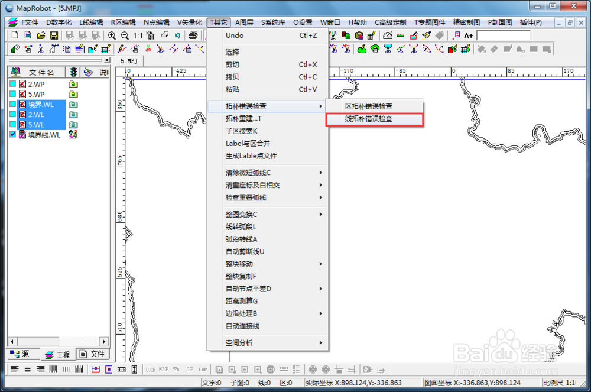Viewport: 591px width, 392px height.
Task: Expand the 边沿处理B submenu
Action: [x=267, y=313]
